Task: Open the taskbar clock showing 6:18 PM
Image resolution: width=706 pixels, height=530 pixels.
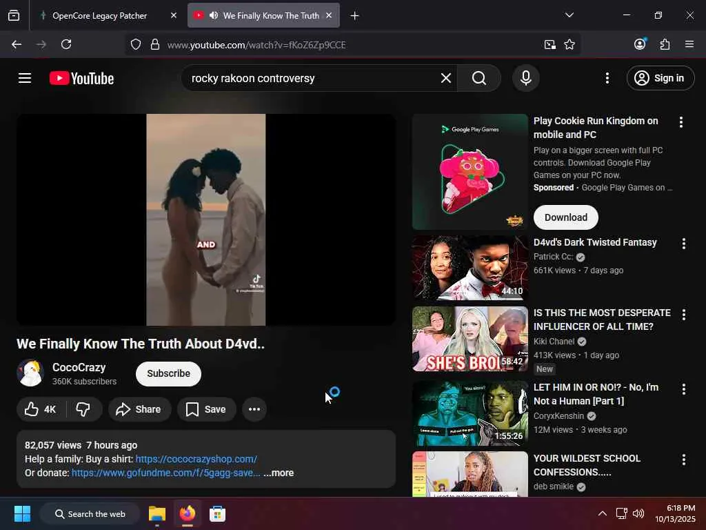Action: point(676,513)
